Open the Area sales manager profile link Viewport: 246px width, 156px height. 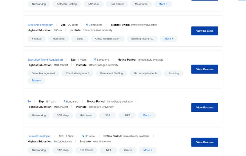pos(40,25)
